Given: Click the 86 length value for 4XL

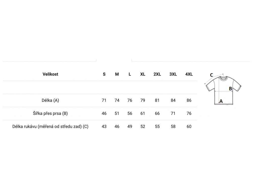Looking at the screenshot, I should [189, 100].
